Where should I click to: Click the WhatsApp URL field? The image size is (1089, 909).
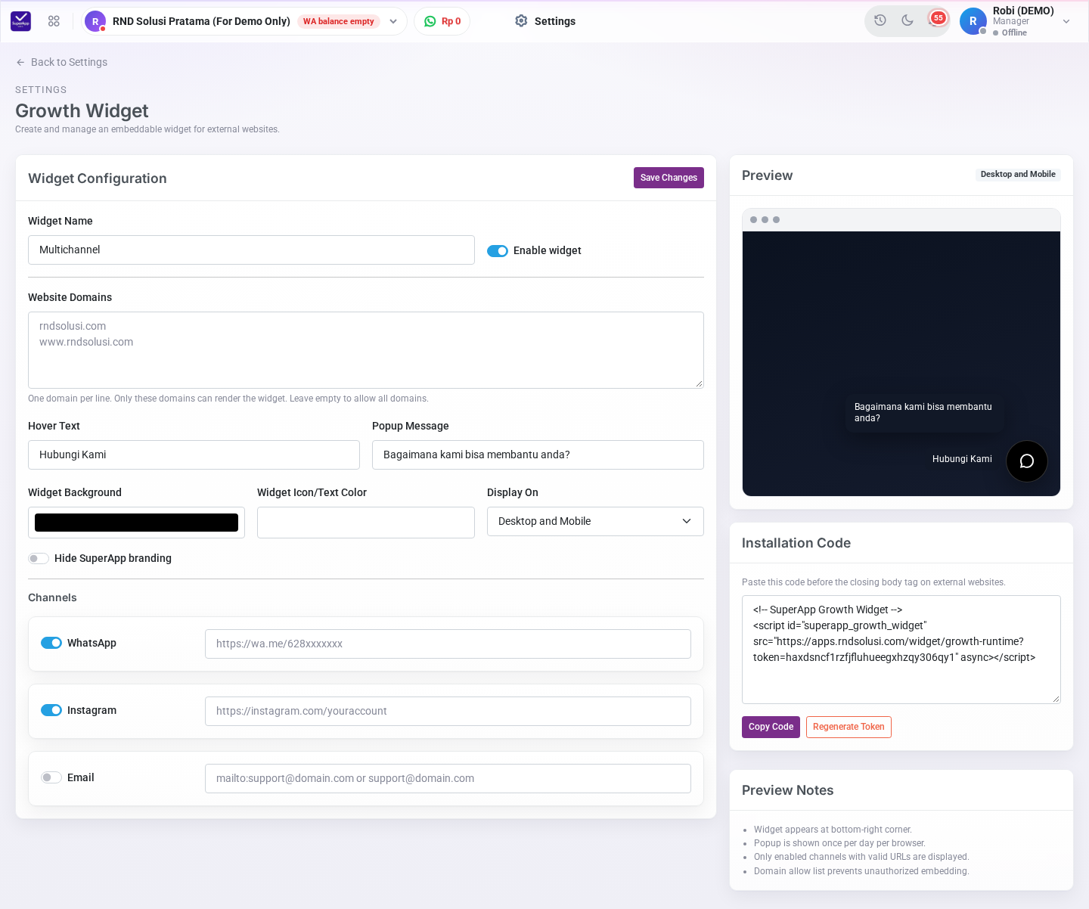point(448,644)
